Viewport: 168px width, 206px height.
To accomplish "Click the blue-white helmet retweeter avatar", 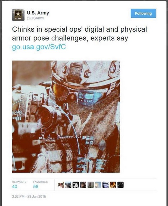I will point(105,185).
